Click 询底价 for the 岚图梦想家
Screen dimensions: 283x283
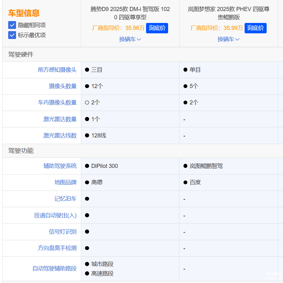coord(255,28)
